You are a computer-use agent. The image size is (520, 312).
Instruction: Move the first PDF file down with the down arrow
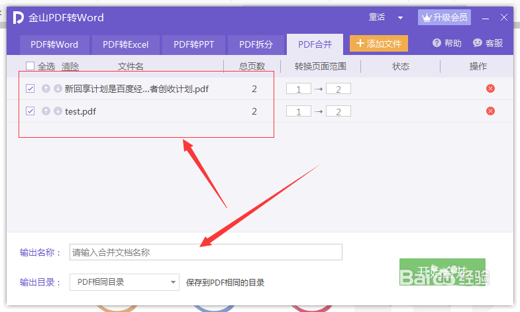tap(58, 89)
